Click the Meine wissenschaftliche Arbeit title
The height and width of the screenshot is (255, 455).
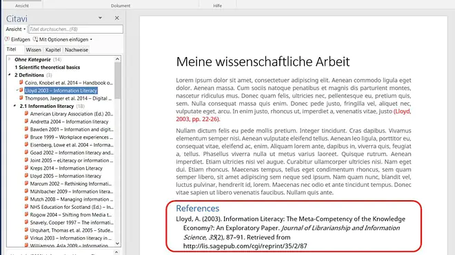(263, 62)
